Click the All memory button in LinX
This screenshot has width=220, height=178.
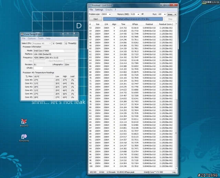point(142,14)
